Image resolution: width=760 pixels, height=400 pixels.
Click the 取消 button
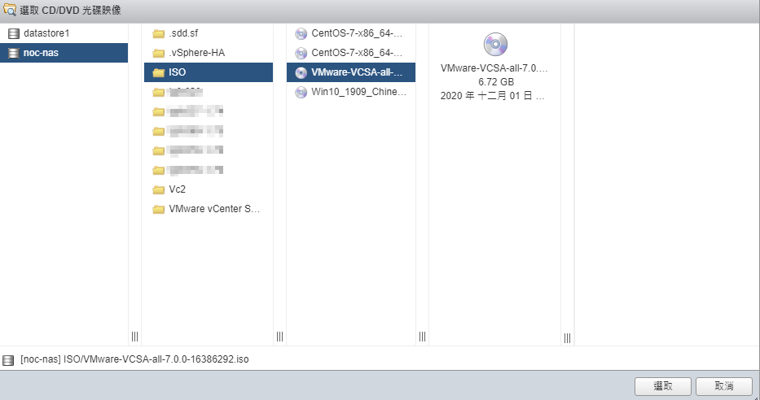click(724, 386)
